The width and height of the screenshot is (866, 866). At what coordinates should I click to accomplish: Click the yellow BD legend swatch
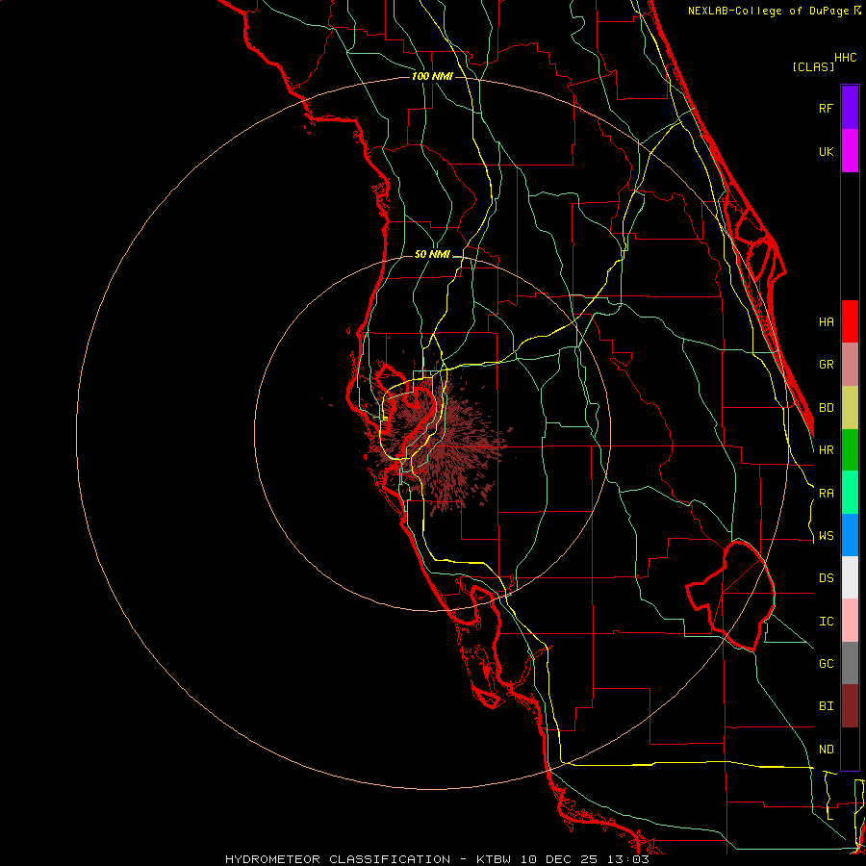click(850, 408)
